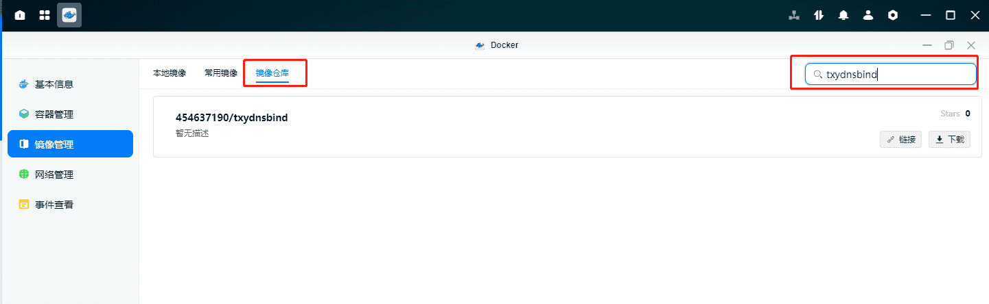Minimize the Docker app window
The width and height of the screenshot is (989, 304).
pyautogui.click(x=927, y=45)
